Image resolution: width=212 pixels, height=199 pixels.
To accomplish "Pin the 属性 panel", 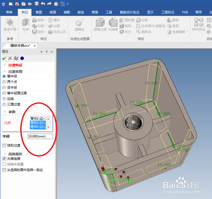I will click(47, 52).
